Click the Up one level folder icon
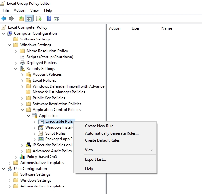 (21, 18)
